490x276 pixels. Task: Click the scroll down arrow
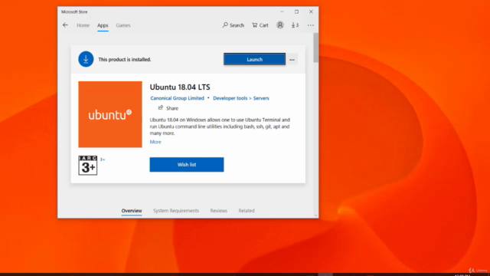(316, 215)
